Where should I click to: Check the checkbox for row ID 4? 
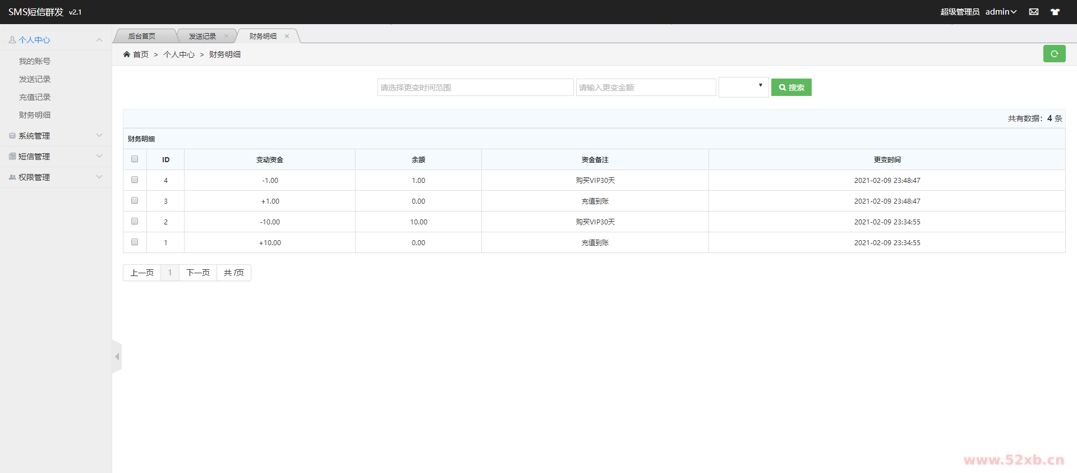[135, 180]
